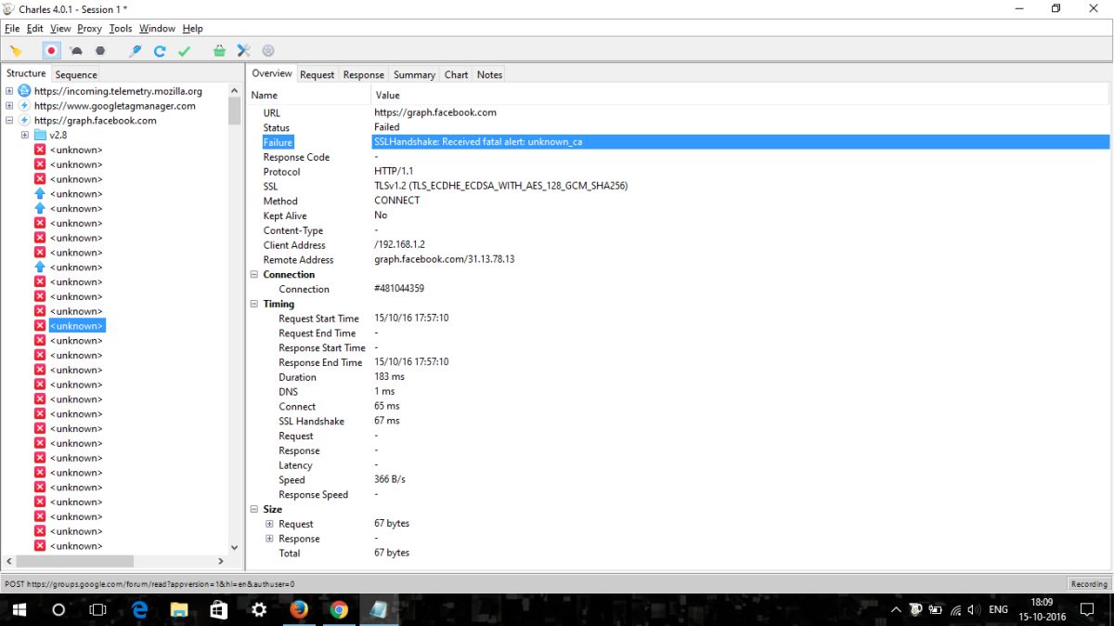Screen dimensions: 1114x626
Task: Expand the Request row under Size
Action: coord(270,524)
